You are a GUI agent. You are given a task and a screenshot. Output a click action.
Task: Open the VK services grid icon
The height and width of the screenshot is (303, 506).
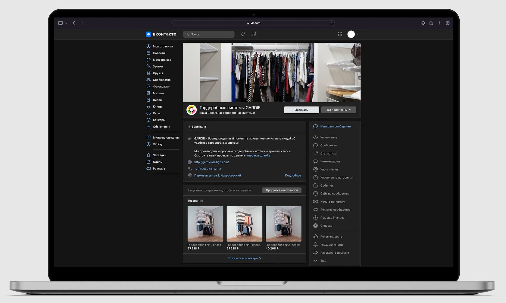tap(340, 34)
